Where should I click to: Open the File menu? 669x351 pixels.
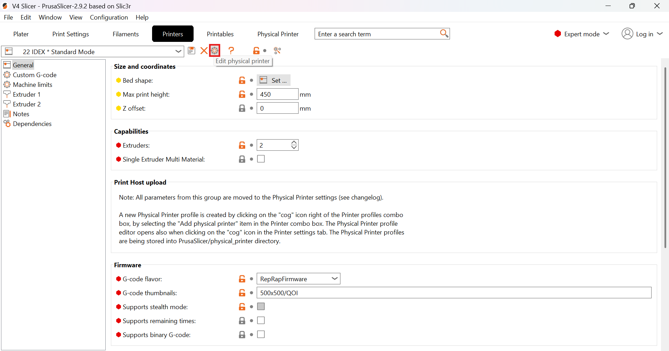(x=8, y=17)
